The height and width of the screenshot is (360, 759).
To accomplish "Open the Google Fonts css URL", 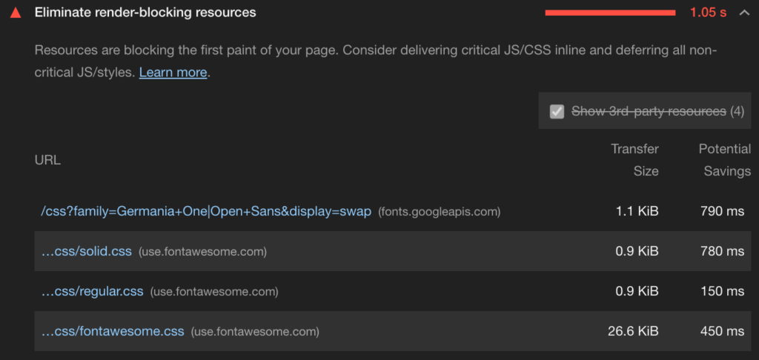I will tap(206, 212).
